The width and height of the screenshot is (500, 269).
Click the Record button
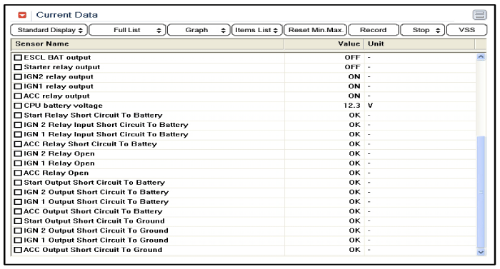click(x=373, y=30)
